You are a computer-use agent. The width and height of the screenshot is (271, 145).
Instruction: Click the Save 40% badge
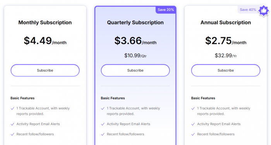[x=248, y=10]
